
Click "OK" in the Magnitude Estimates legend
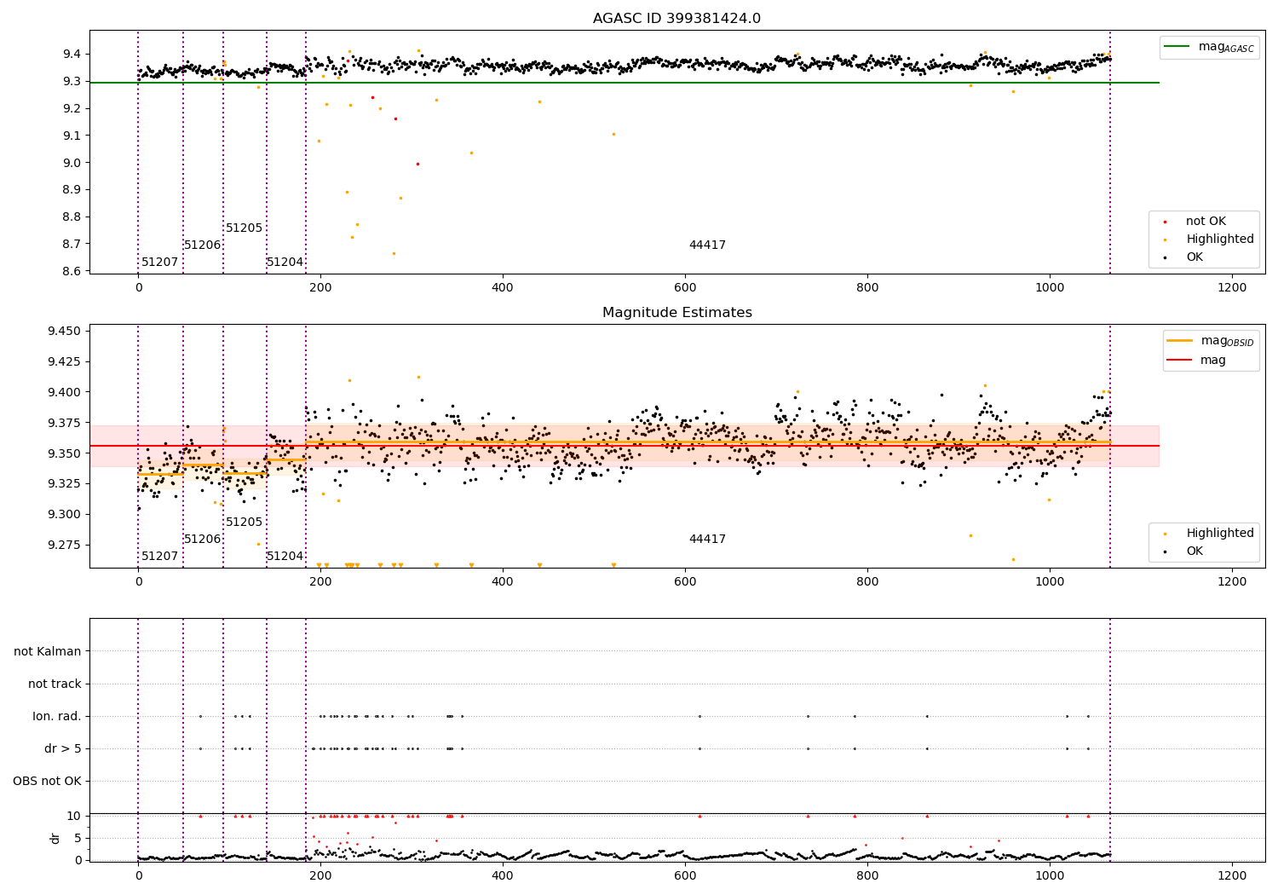tap(1195, 551)
